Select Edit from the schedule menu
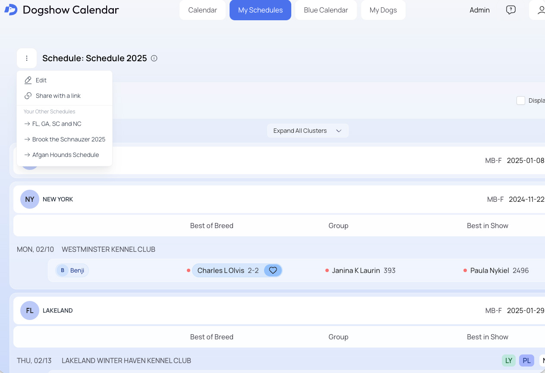 pos(41,80)
